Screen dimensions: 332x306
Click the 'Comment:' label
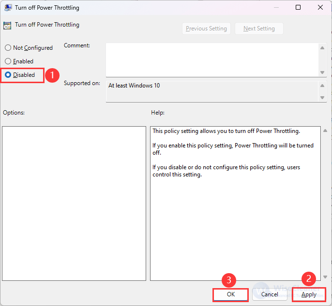click(77, 45)
